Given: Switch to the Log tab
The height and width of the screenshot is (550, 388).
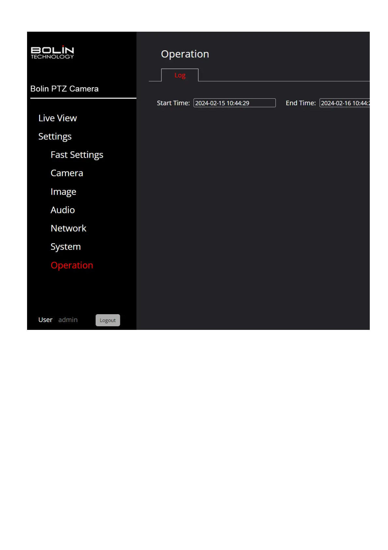Looking at the screenshot, I should (180, 75).
